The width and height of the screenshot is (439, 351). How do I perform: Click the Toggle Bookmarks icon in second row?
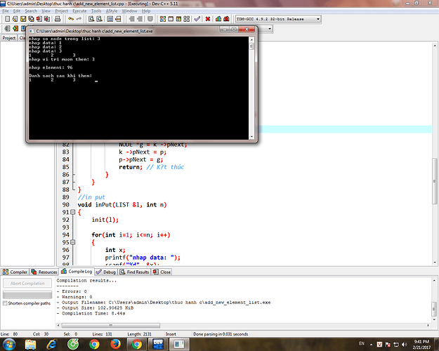point(15,28)
